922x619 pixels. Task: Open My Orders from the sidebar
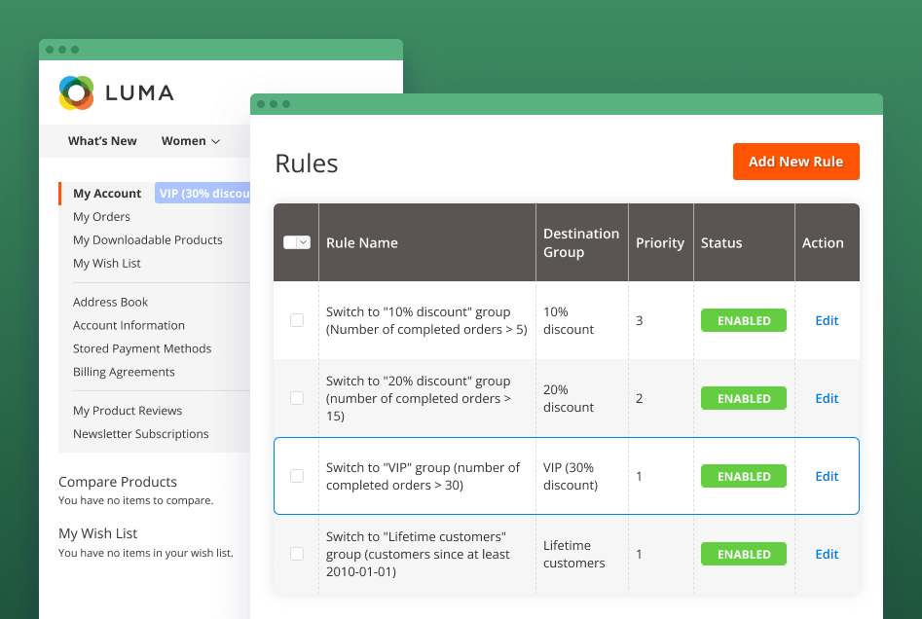pos(101,216)
